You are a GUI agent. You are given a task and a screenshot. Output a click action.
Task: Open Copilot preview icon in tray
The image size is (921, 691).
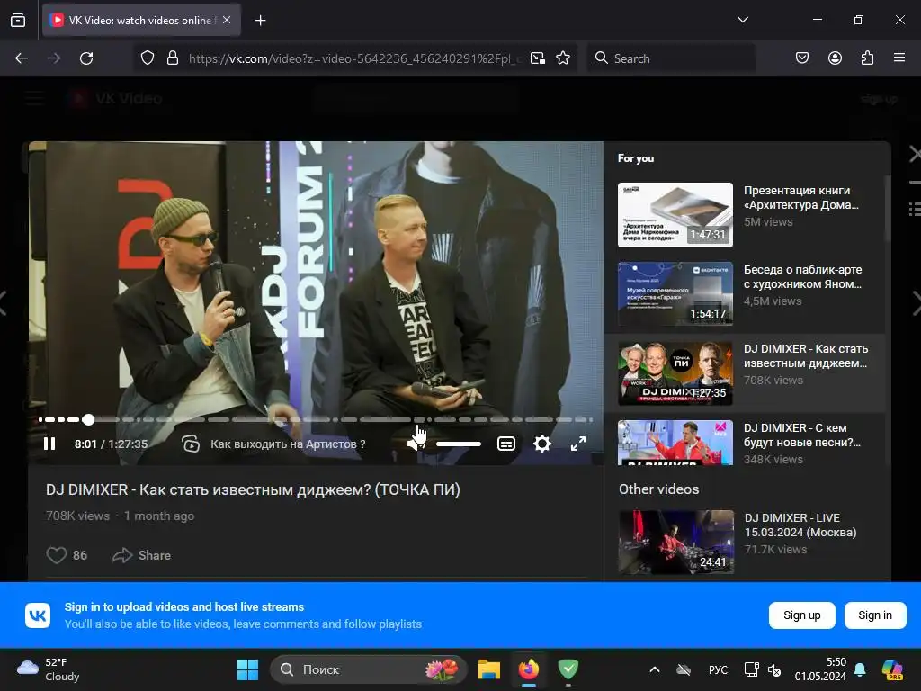point(892,669)
